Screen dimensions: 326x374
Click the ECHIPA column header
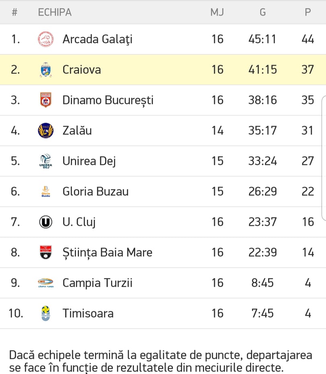pos(55,12)
